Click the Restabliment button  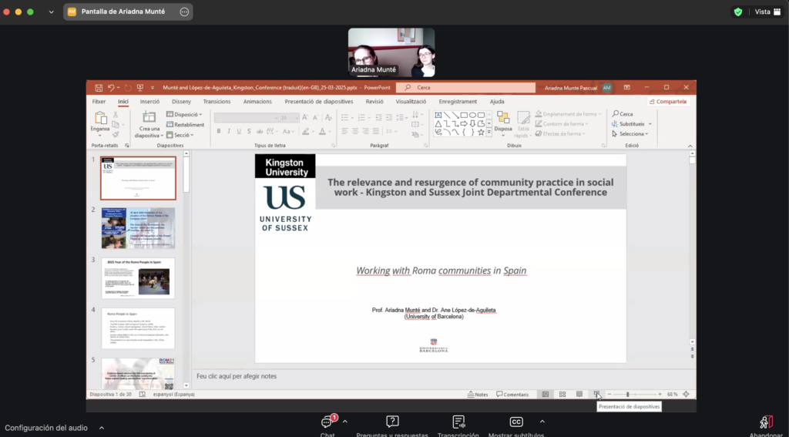pos(185,124)
